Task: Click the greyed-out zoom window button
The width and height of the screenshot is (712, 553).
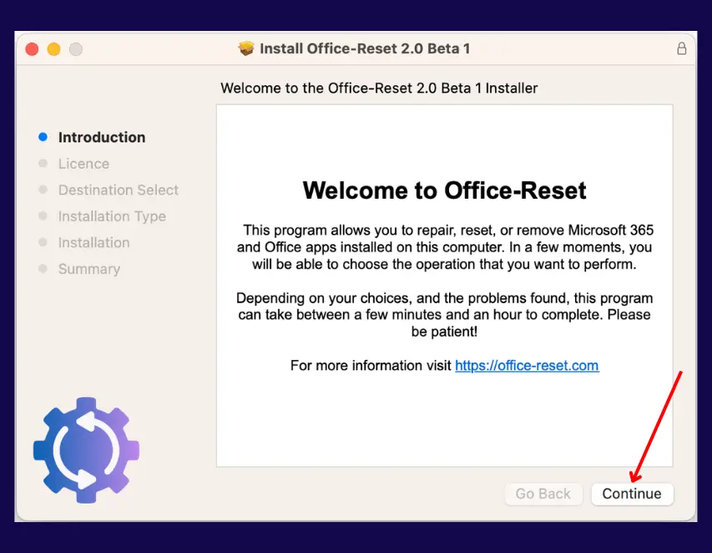Action: point(76,48)
